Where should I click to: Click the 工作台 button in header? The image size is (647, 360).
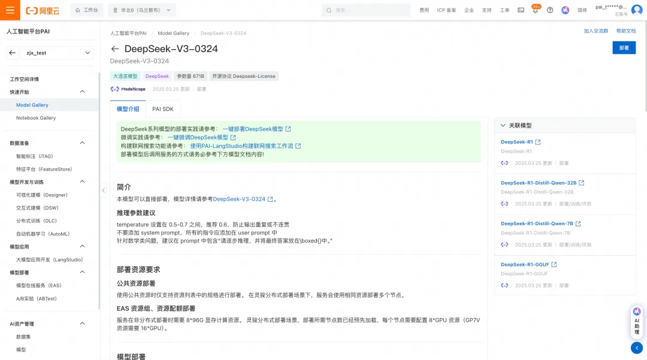click(x=87, y=10)
